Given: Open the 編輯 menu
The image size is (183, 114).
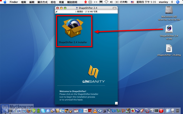Looking at the screenshot, I should [x=32, y=2].
